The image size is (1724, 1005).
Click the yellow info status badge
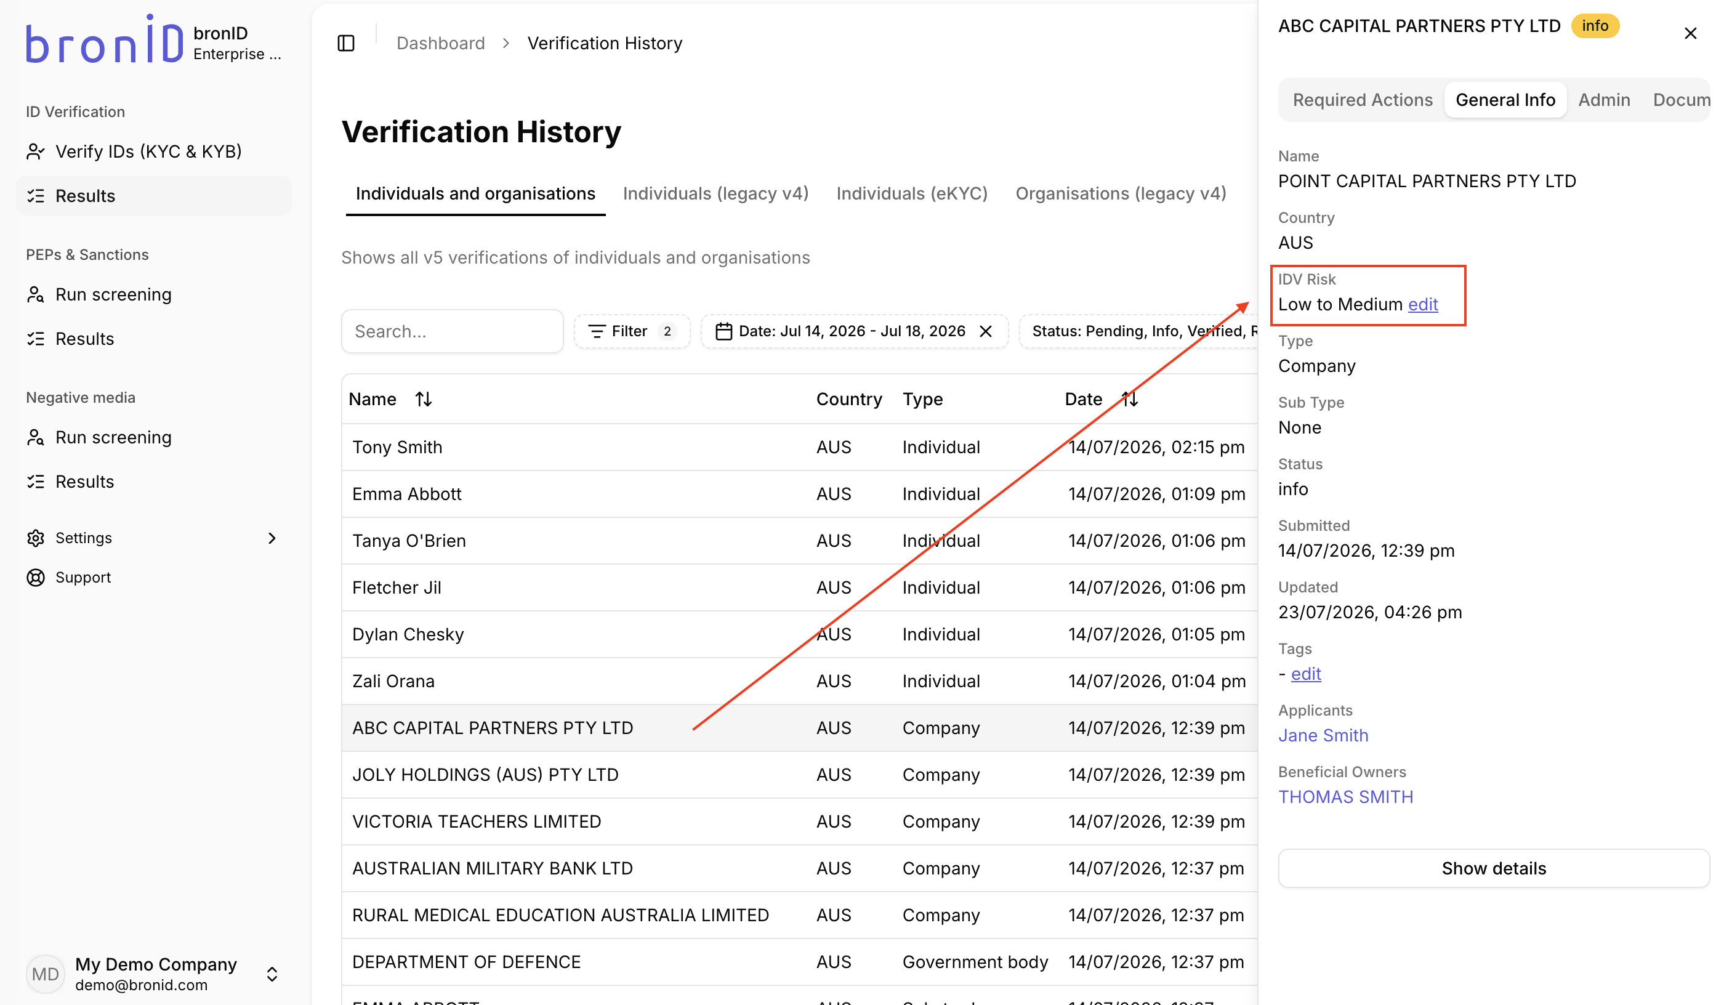click(1595, 26)
